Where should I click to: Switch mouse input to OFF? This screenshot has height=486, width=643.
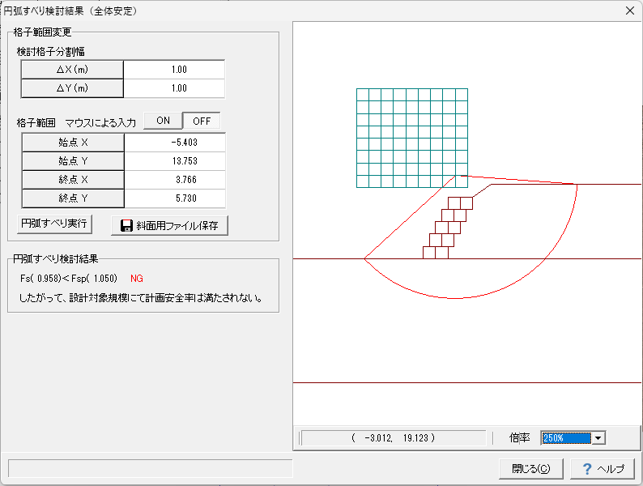(201, 121)
